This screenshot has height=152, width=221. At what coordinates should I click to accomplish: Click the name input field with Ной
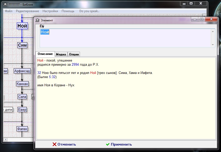click(x=124, y=38)
